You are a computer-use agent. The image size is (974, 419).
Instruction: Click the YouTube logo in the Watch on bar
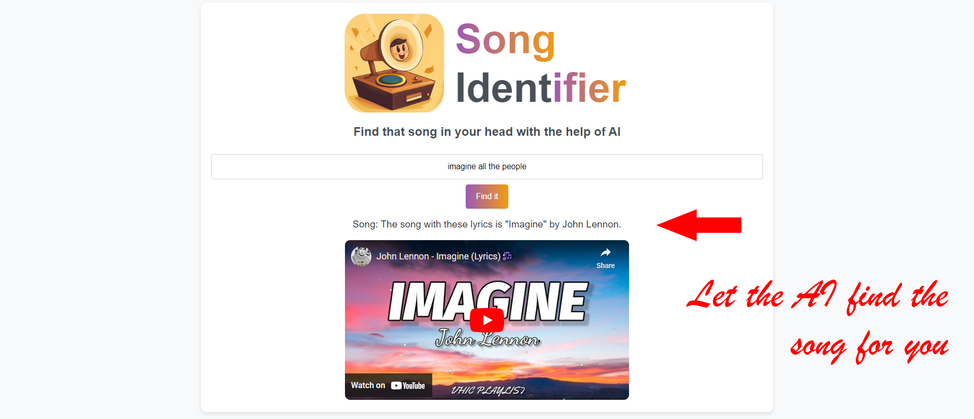(408, 386)
